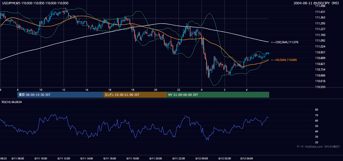The width and height of the screenshot is (343, 161).
Task: Click the NY 21:00-06:00 JST session bar
Action: pyautogui.click(x=218, y=95)
